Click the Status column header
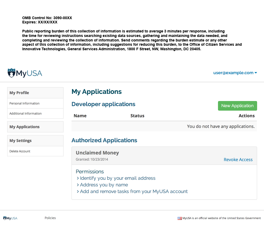 (137, 116)
